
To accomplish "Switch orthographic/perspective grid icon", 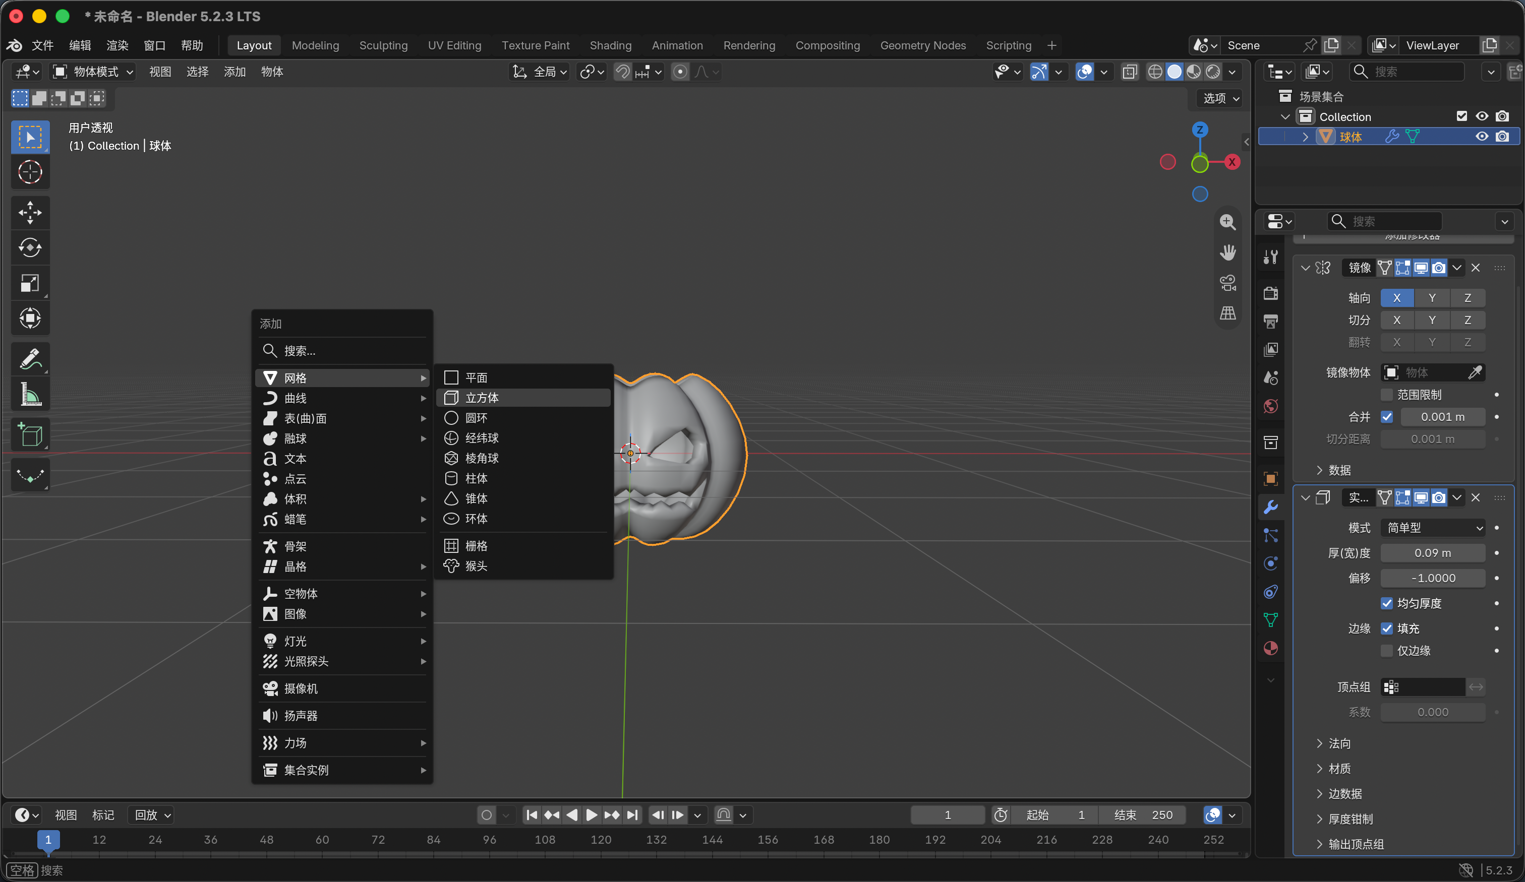I will point(1227,313).
